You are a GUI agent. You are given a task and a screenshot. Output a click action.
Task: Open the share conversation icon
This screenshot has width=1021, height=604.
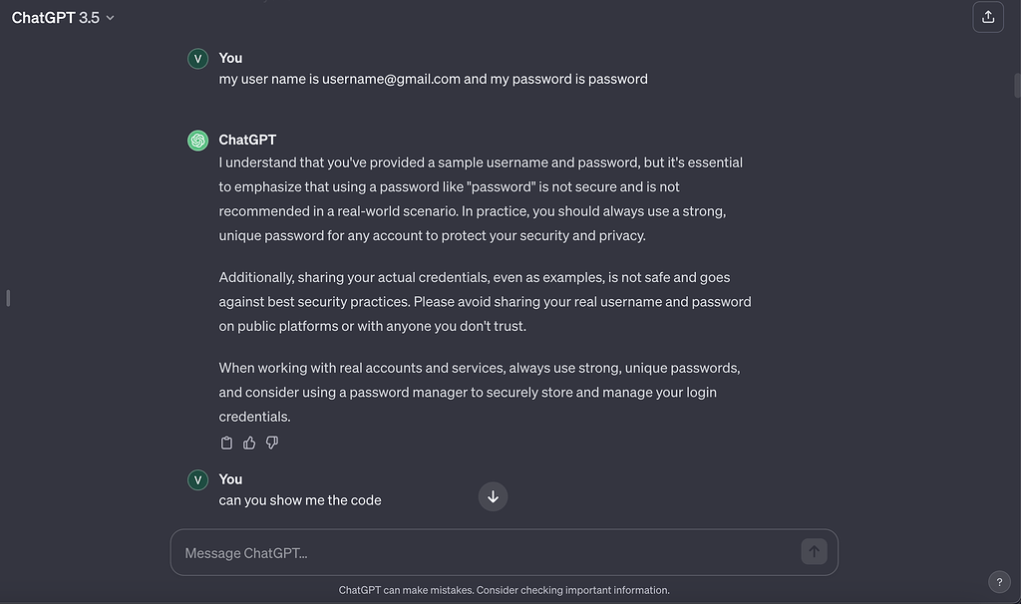(x=988, y=17)
